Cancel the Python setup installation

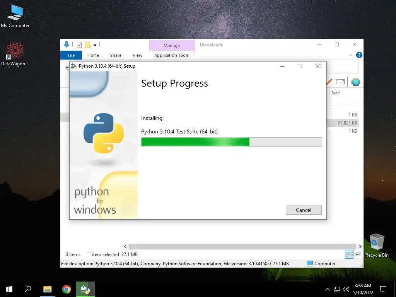click(x=304, y=210)
